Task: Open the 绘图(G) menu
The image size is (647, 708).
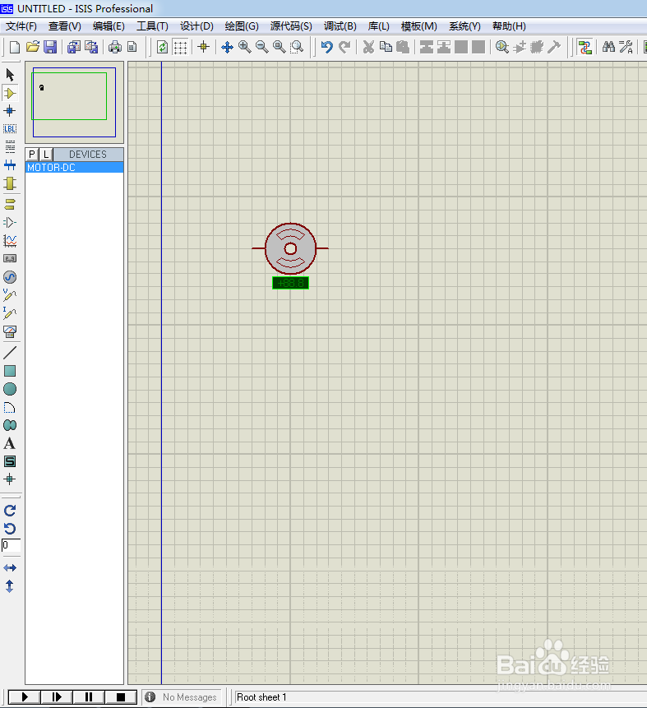Action: (x=242, y=26)
